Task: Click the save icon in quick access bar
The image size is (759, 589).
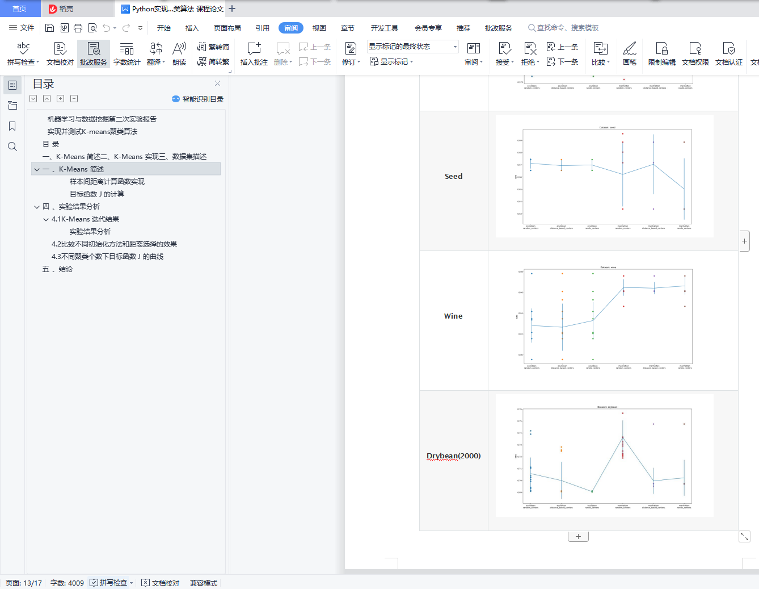Action: pyautogui.click(x=49, y=28)
